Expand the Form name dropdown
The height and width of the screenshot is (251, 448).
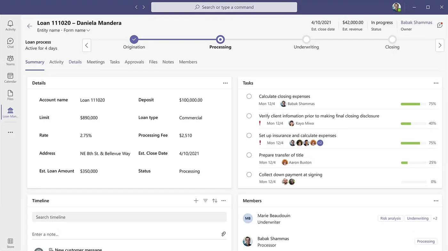[77, 30]
